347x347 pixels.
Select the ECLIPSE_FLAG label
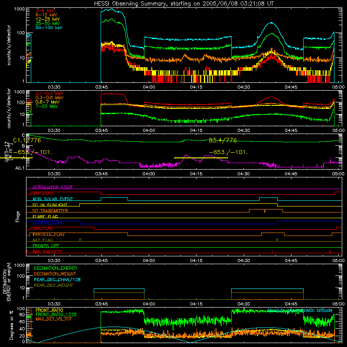point(47,223)
